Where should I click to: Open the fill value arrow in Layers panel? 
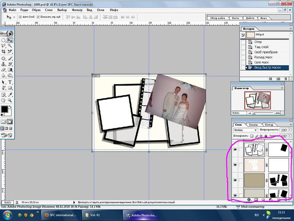coord(290,136)
